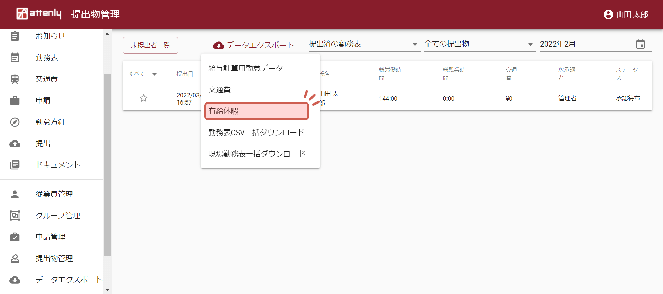Viewport: 663px width, 294px height.
Task: Select 有給休暇 from the export menu
Action: click(x=257, y=111)
